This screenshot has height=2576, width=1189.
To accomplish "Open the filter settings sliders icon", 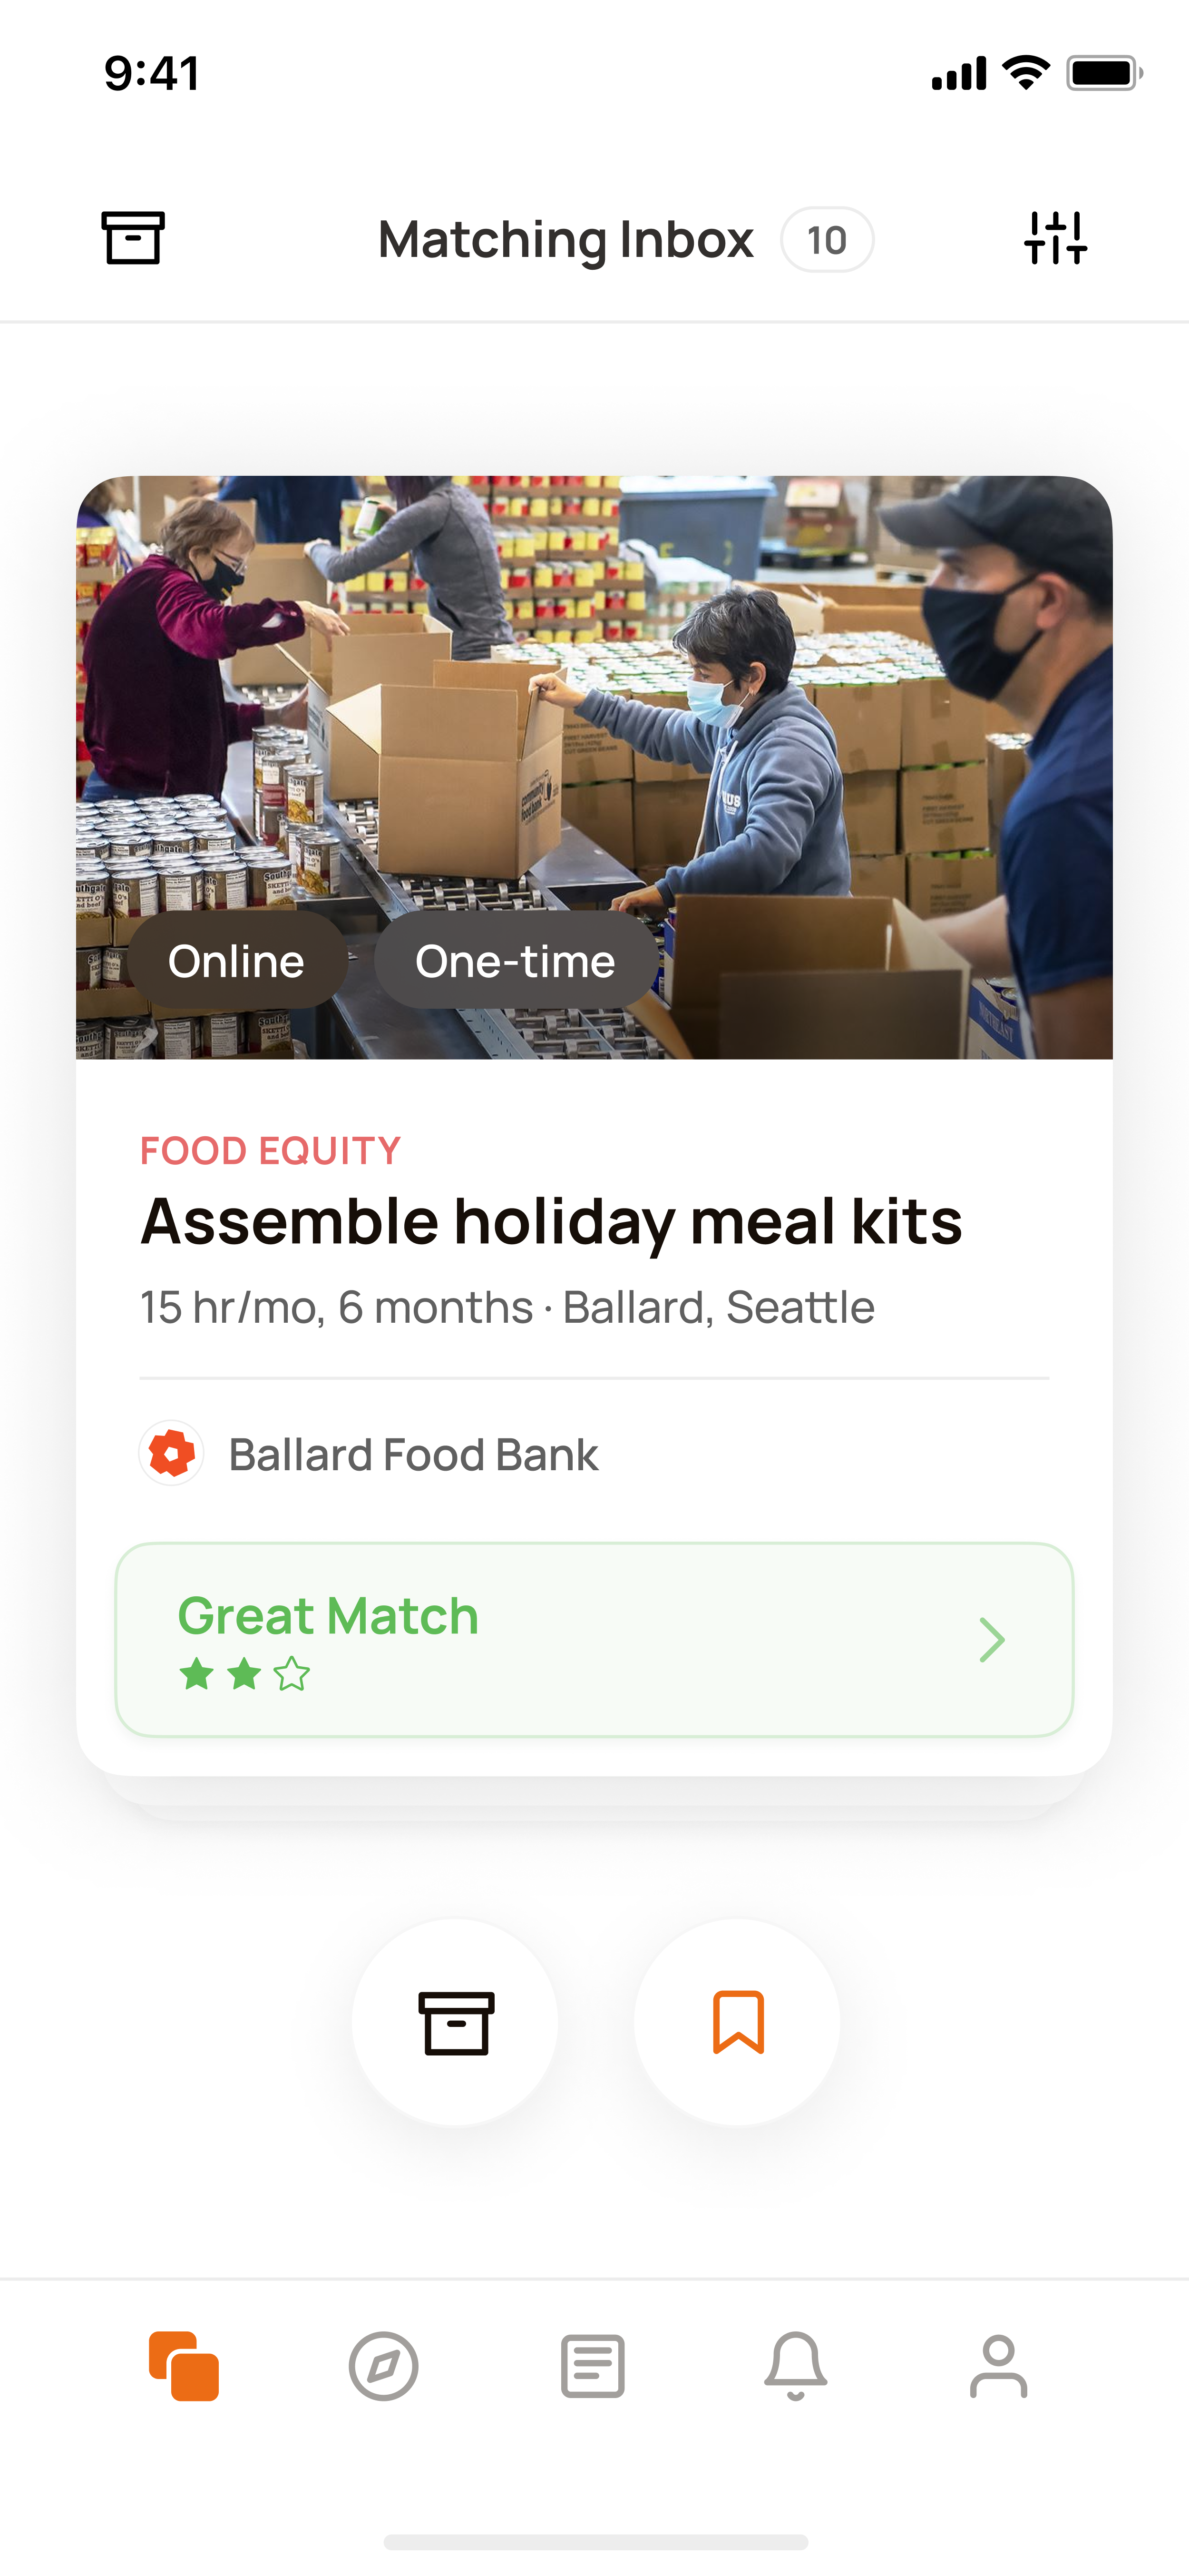I will [1055, 238].
